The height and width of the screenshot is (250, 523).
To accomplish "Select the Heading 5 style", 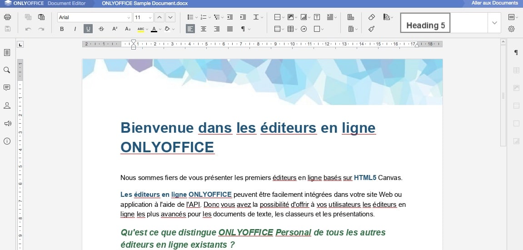I will click(425, 23).
